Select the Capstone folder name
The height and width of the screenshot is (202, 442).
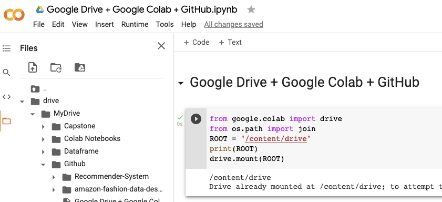(x=80, y=126)
